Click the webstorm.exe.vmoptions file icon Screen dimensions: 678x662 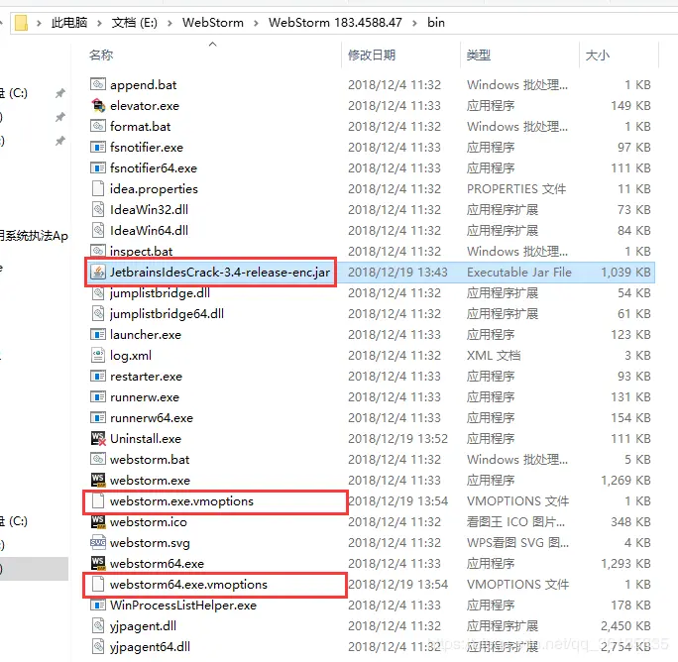tap(98, 500)
